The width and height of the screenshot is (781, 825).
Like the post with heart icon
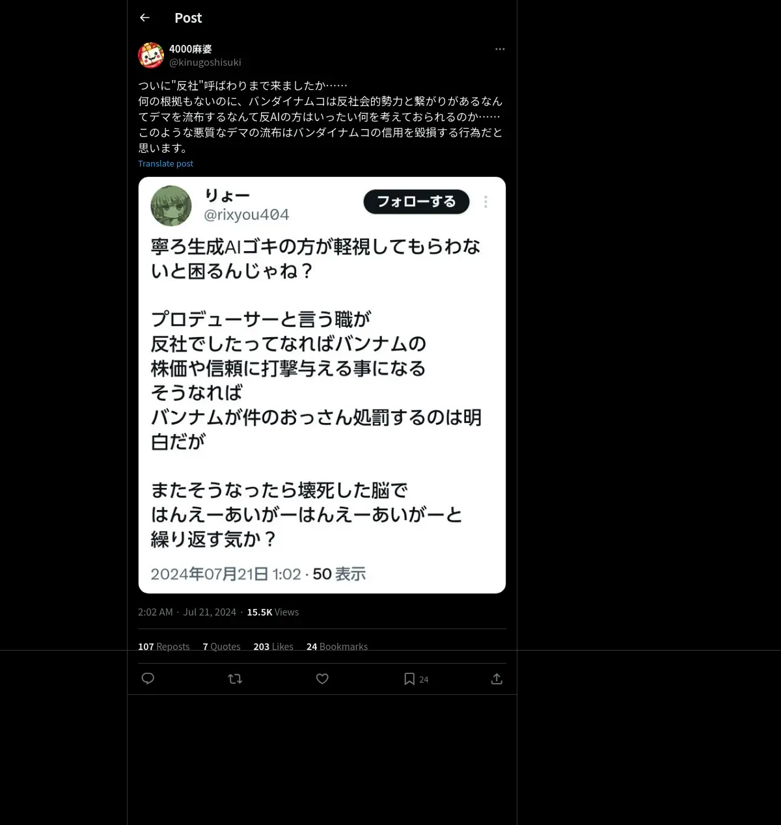(322, 679)
